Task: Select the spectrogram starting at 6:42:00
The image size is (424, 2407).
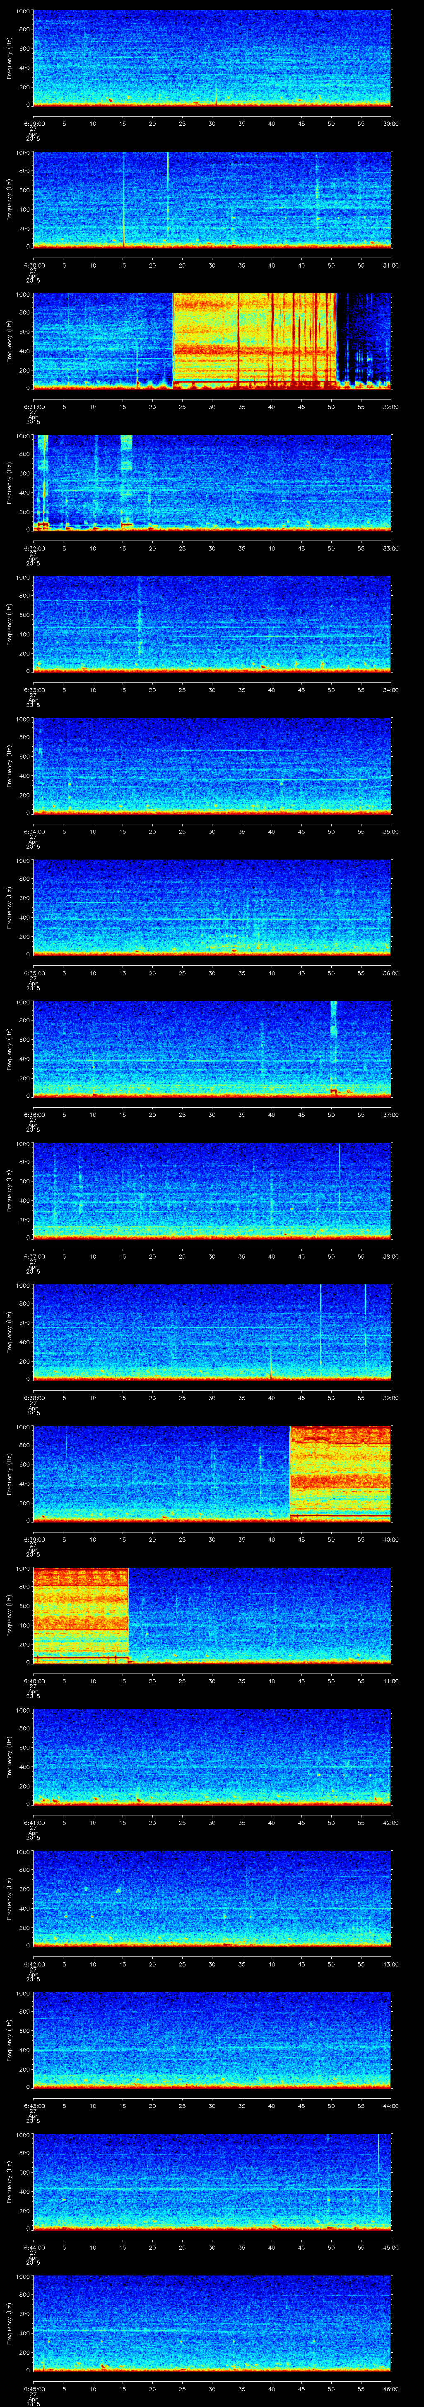Action: point(212,1899)
